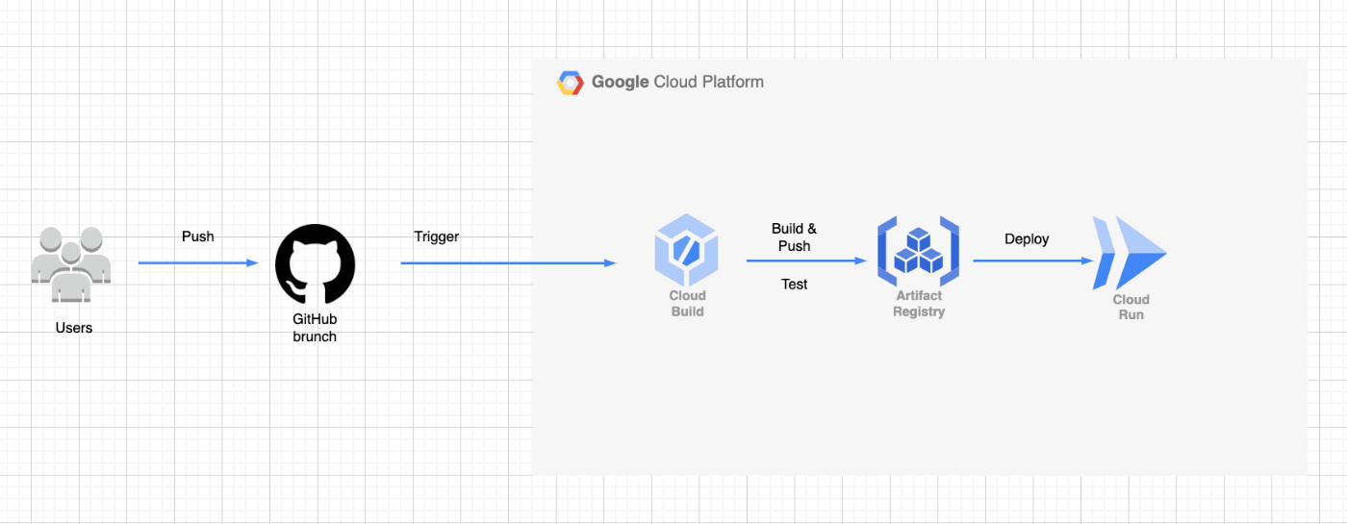The width and height of the screenshot is (1347, 524).
Task: Select the "Users" label
Action: coord(74,328)
